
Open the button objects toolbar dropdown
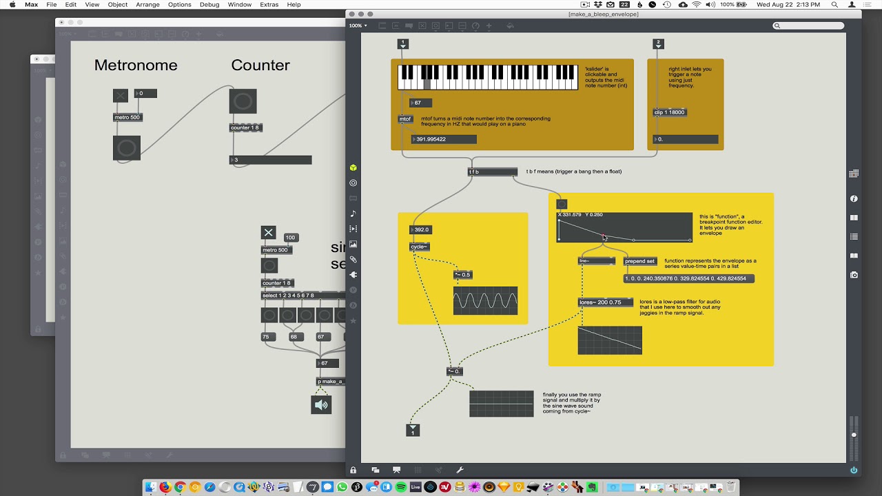click(x=435, y=25)
